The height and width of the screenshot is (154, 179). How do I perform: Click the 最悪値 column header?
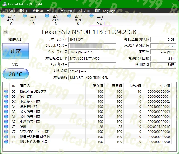[114, 86]
